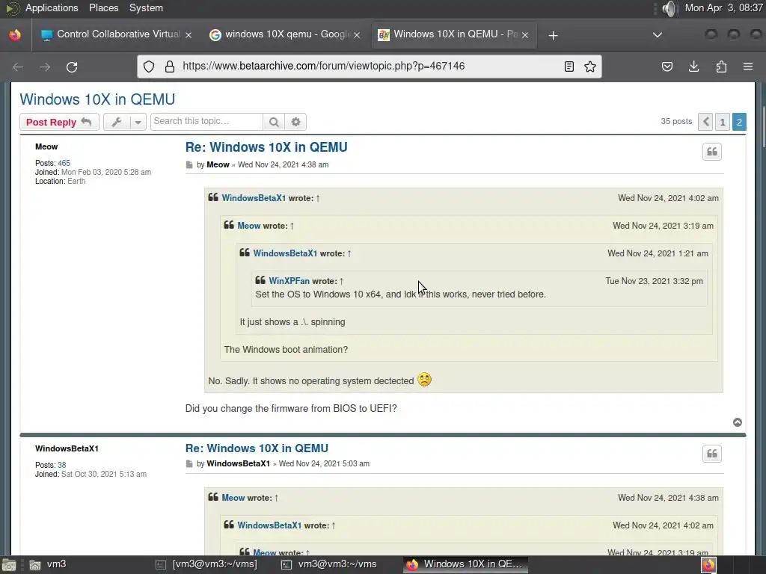This screenshot has height=574, width=766.
Task: Close the Windows 10X in QEMU tab
Action: [525, 35]
